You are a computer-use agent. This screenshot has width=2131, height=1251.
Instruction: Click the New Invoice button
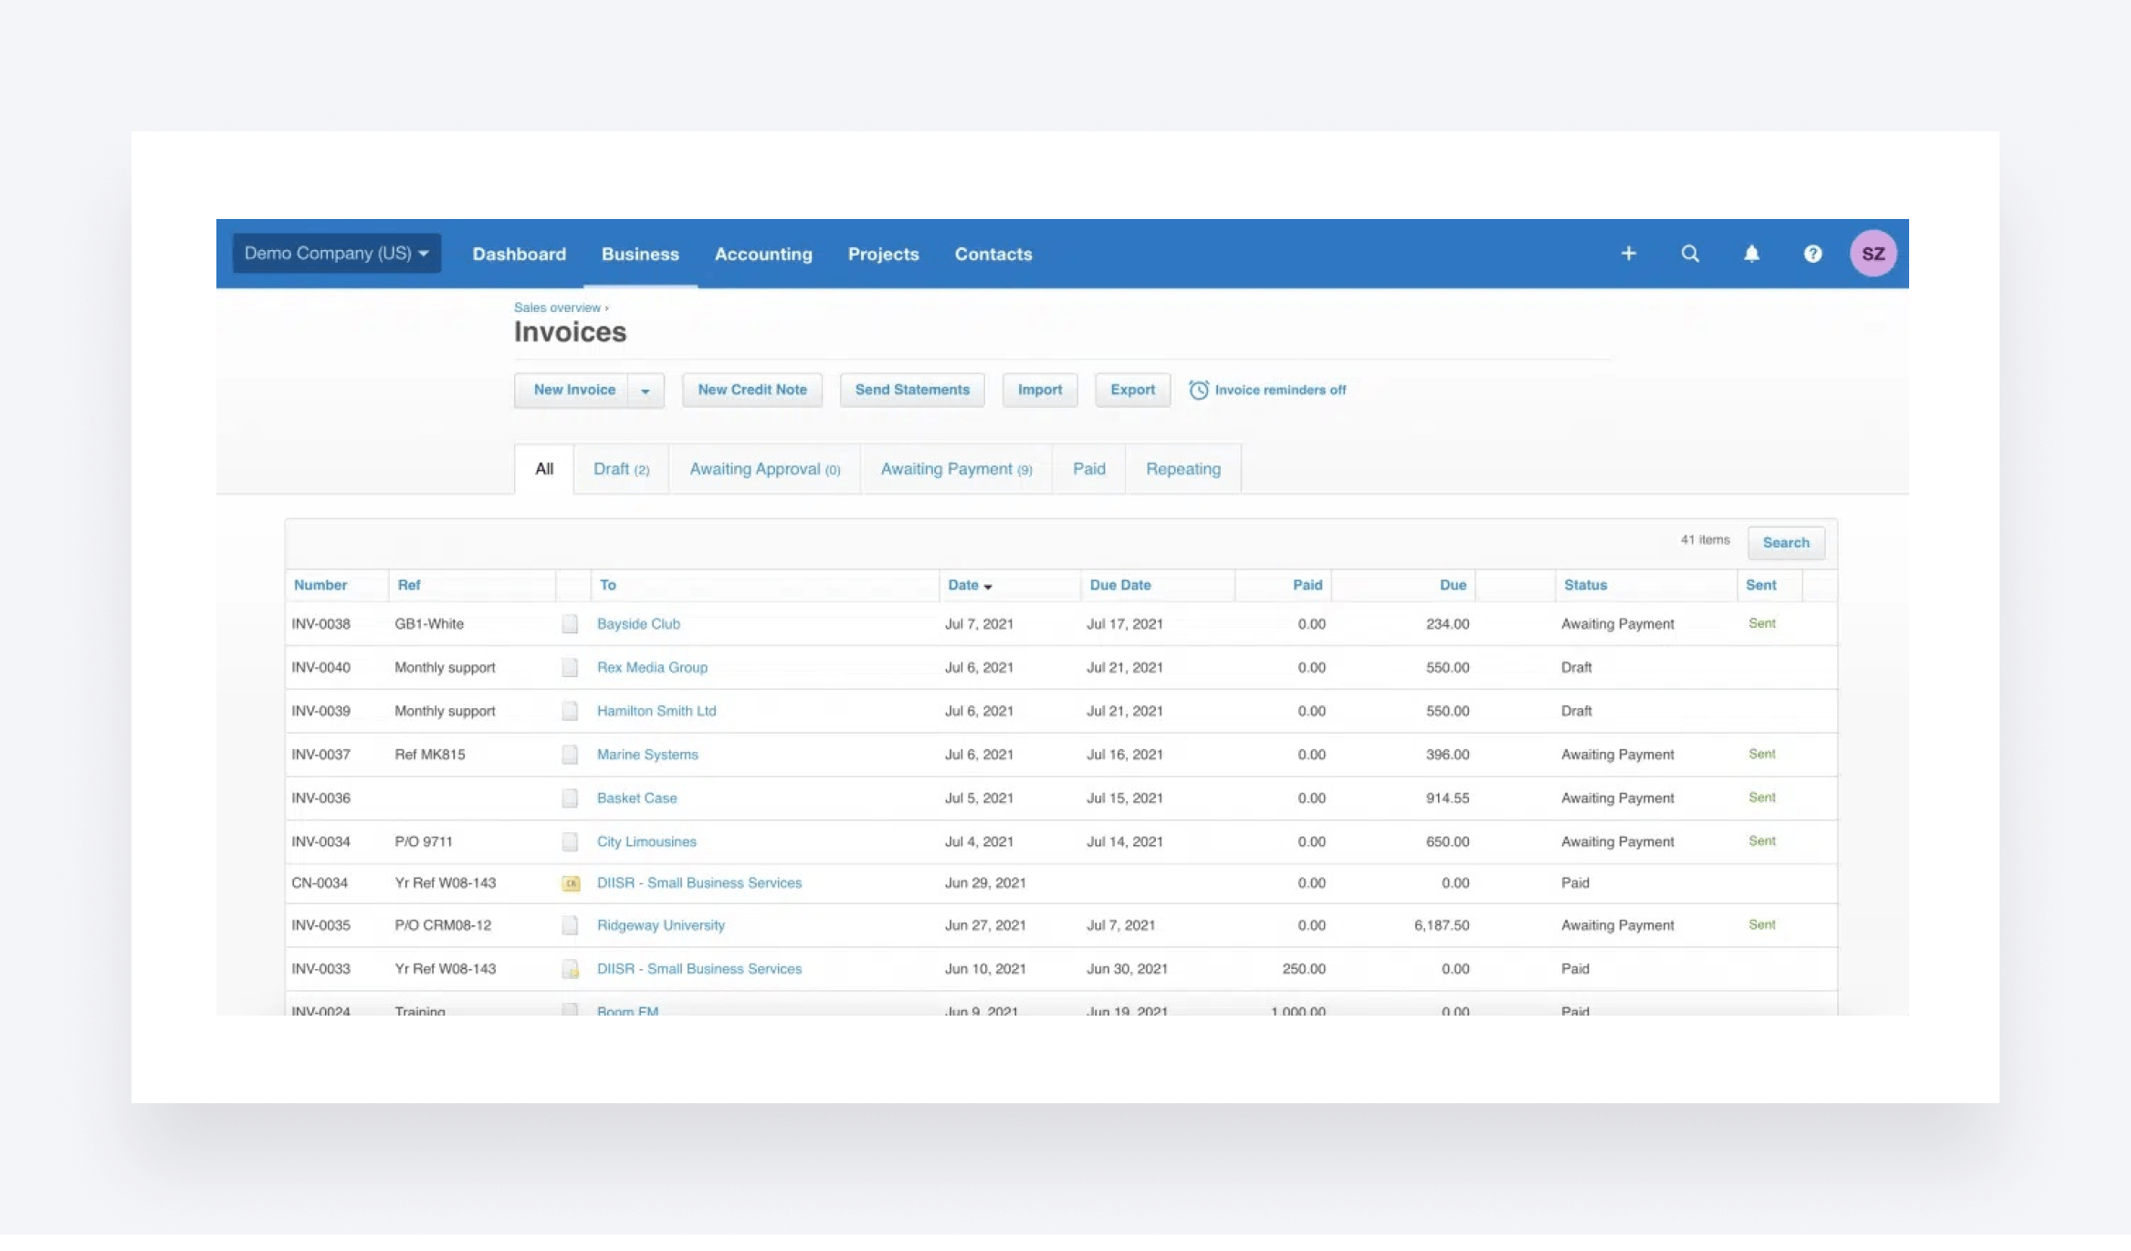tap(572, 391)
